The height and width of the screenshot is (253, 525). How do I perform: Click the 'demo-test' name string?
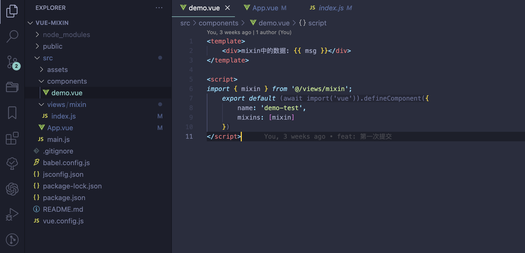(282, 108)
